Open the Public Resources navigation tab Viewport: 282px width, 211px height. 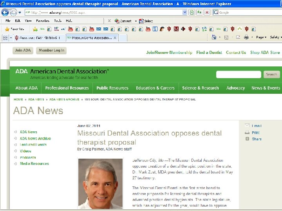pos(112,88)
